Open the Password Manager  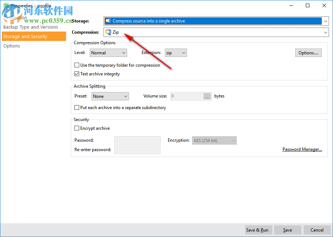coord(302,149)
